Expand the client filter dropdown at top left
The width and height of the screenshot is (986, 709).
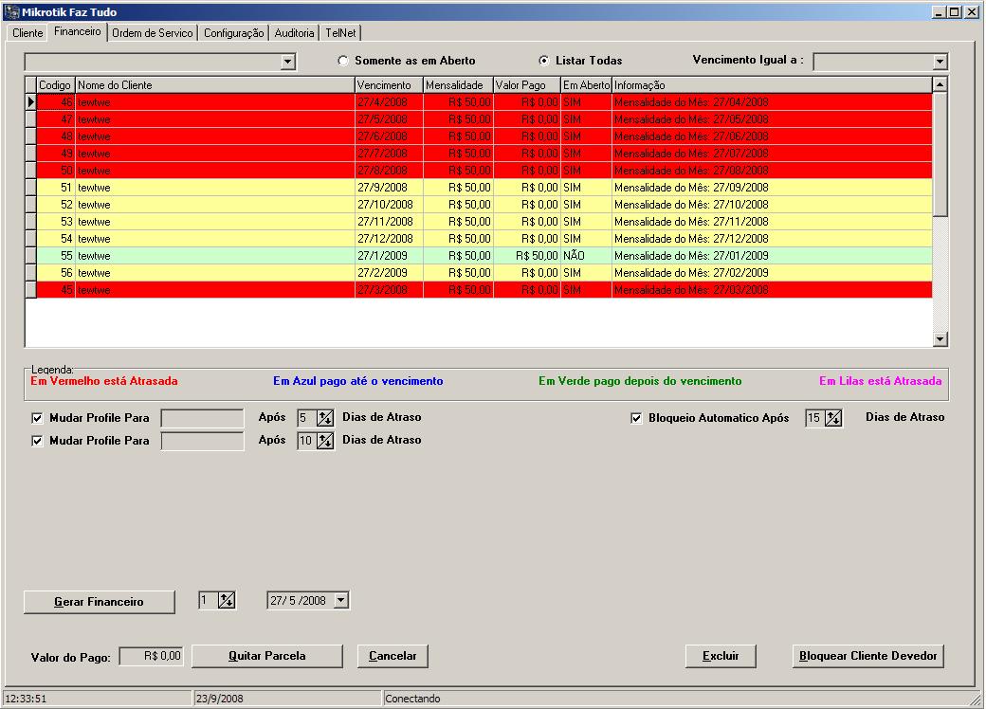(x=288, y=62)
